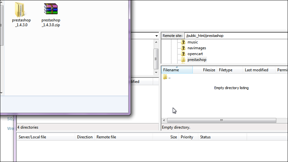The image size is (288, 162).
Task: Click the '4 directories' status text
Action: [x=28, y=127]
